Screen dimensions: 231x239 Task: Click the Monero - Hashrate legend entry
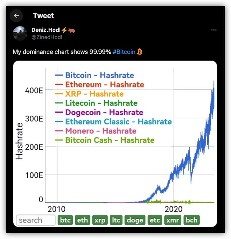[x=96, y=131]
